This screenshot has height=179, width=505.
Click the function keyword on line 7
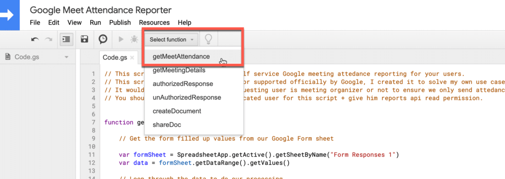click(x=119, y=122)
